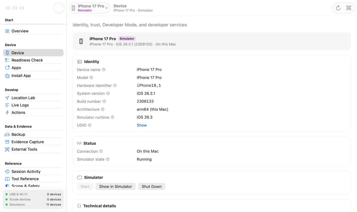Click the Running simulator state value
The image size is (357, 212).
pyautogui.click(x=144, y=159)
